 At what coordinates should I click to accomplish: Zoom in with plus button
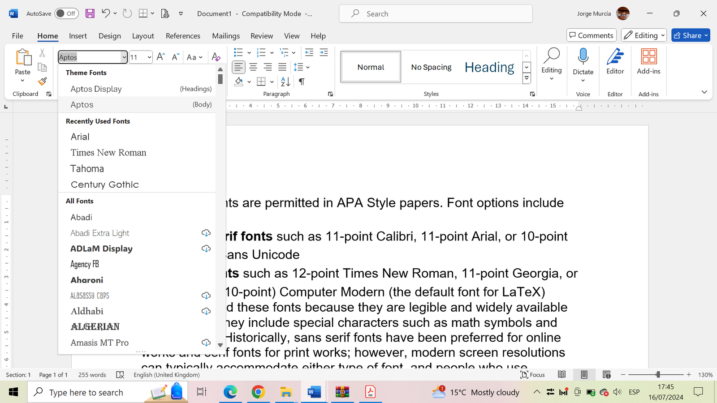point(689,374)
